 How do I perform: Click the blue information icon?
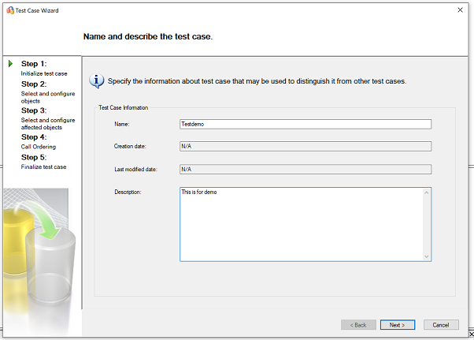click(x=97, y=80)
